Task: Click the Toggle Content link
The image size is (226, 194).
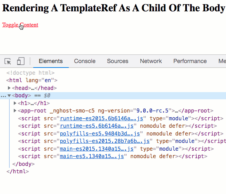Action: pos(20,25)
